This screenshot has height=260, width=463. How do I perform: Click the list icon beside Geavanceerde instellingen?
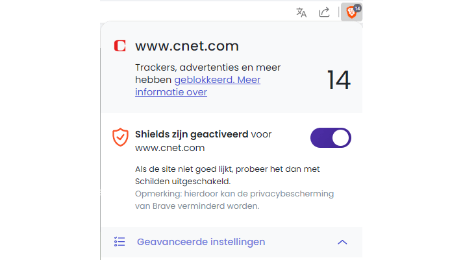click(119, 242)
